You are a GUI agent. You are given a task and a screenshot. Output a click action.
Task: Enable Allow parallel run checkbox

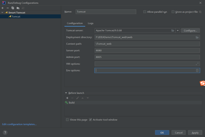click(x=145, y=12)
